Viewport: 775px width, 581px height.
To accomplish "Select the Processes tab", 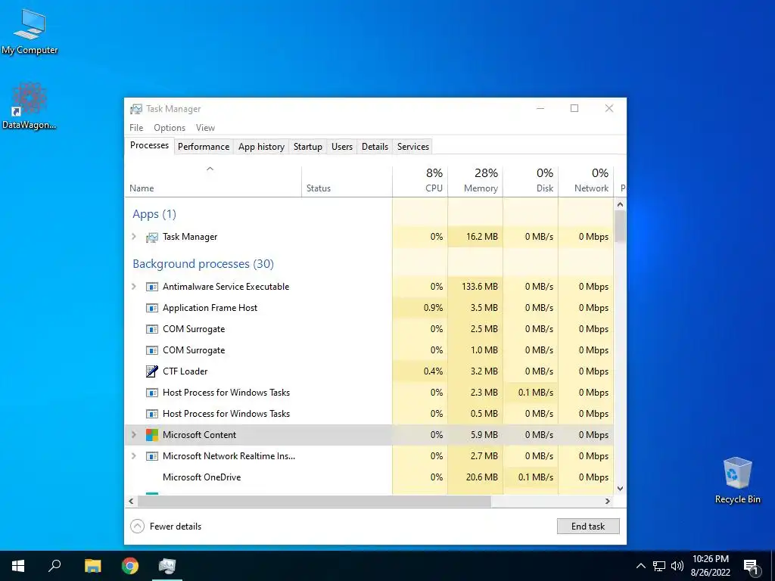I will pos(149,145).
